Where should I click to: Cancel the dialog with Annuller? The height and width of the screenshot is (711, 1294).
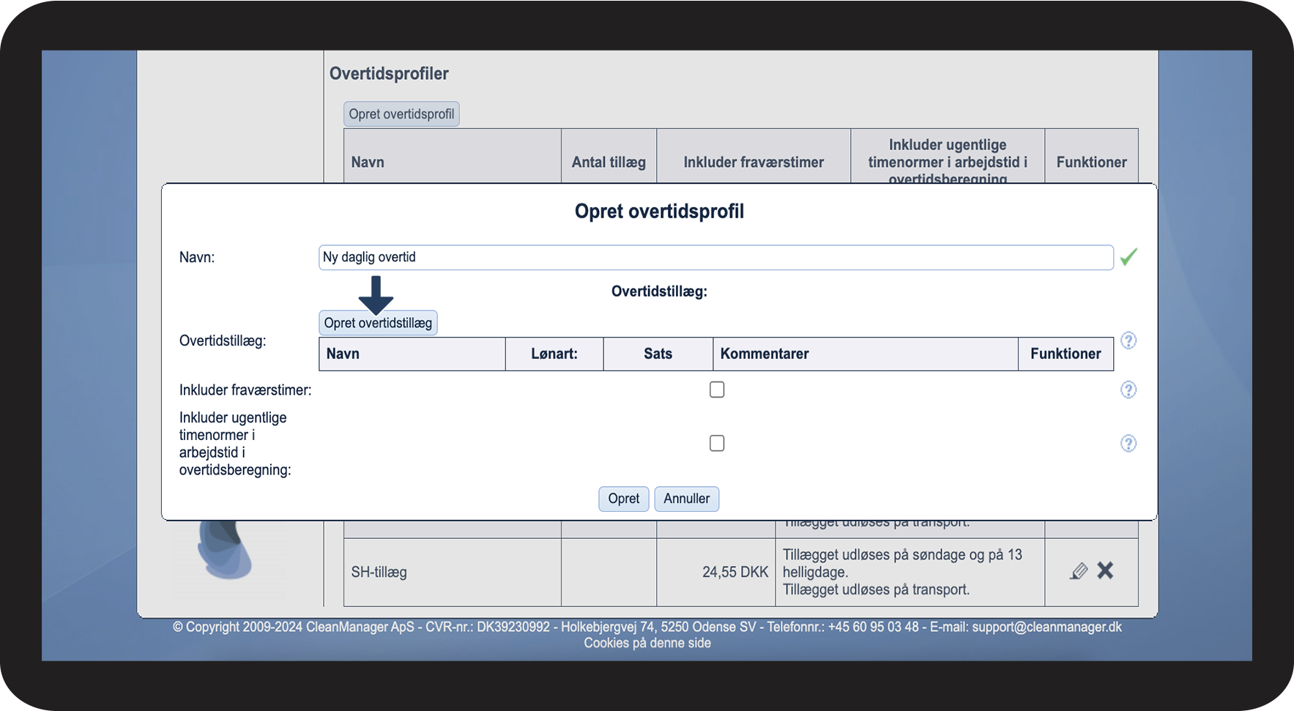[x=686, y=499]
